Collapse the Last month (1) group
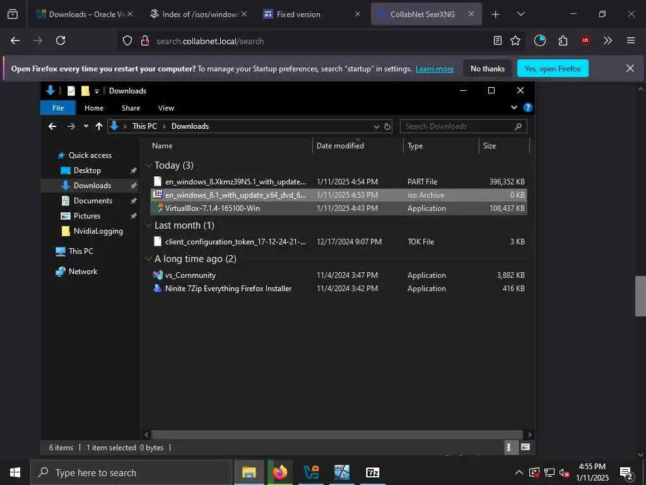This screenshot has height=485, width=646. (148, 225)
